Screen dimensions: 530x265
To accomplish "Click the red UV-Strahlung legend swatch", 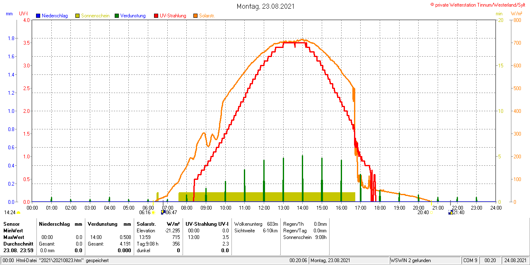I will (x=156, y=16).
